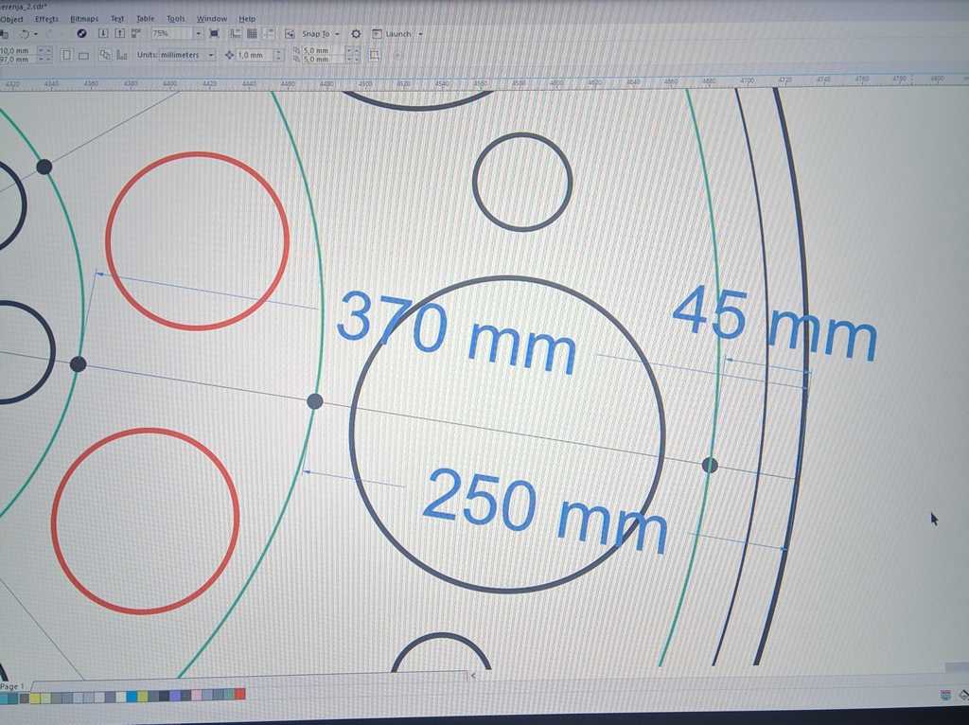Click the Undo arrow icon
The height and width of the screenshot is (725, 969).
point(24,34)
